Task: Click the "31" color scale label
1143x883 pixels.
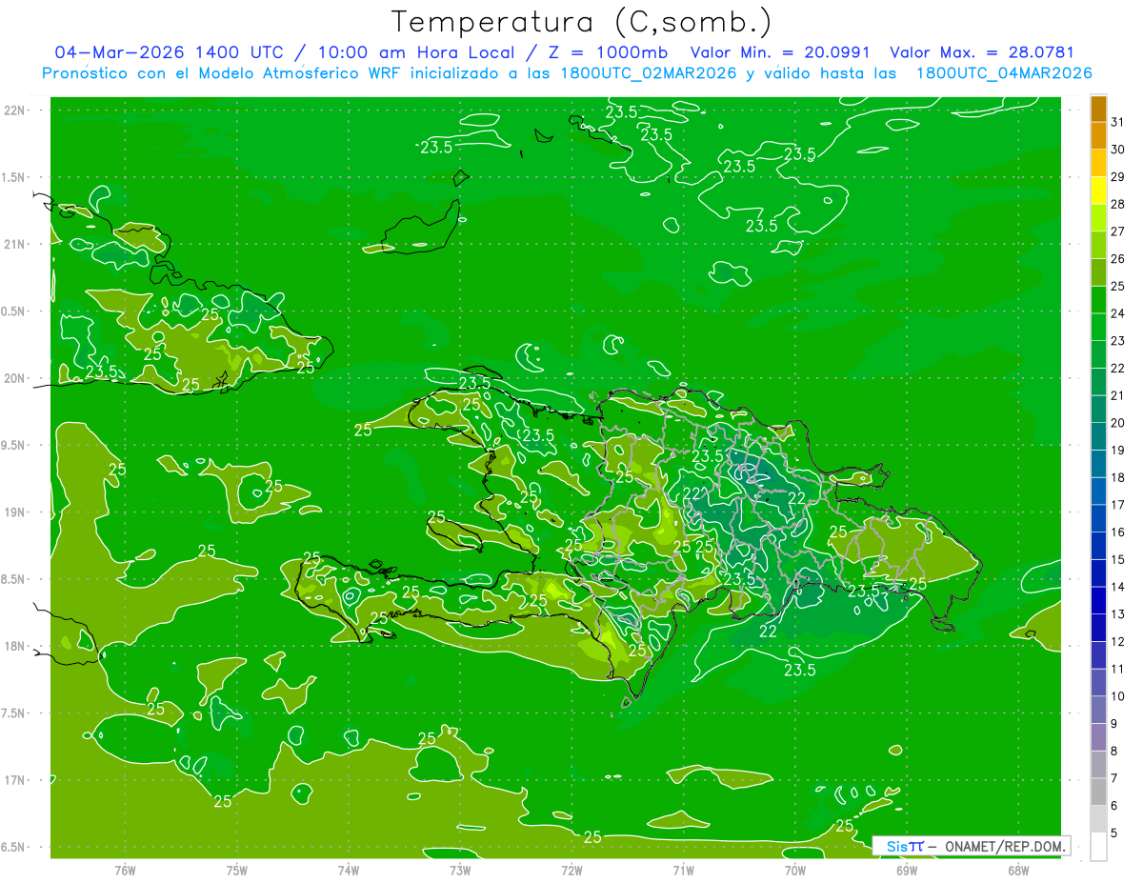Action: [1118, 122]
